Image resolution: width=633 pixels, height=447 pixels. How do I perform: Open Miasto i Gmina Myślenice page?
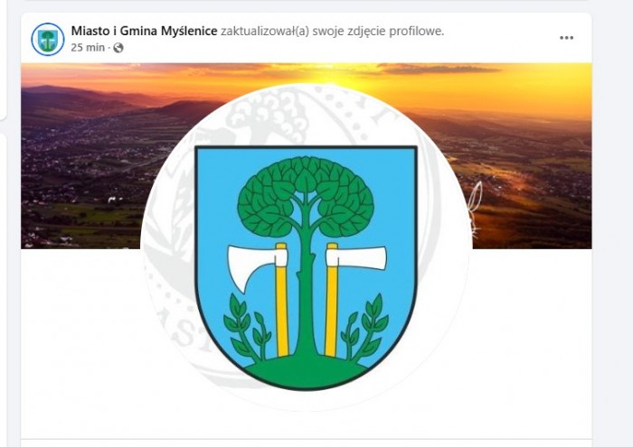coord(144,31)
